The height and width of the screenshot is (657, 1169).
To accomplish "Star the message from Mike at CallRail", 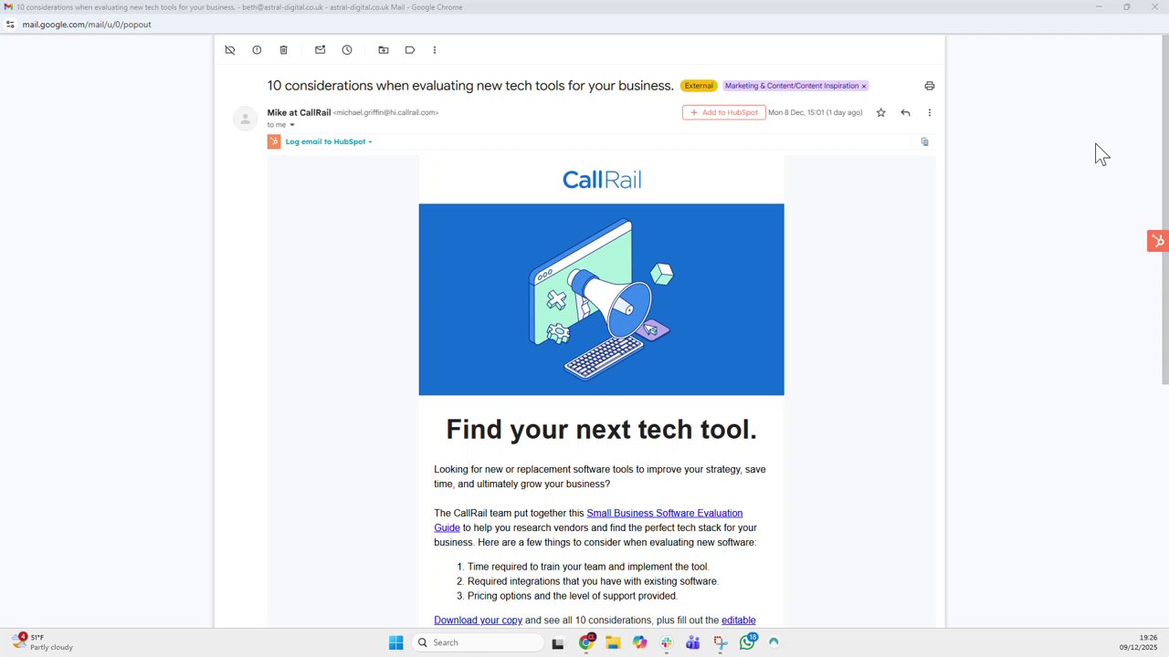I will 880,113.
